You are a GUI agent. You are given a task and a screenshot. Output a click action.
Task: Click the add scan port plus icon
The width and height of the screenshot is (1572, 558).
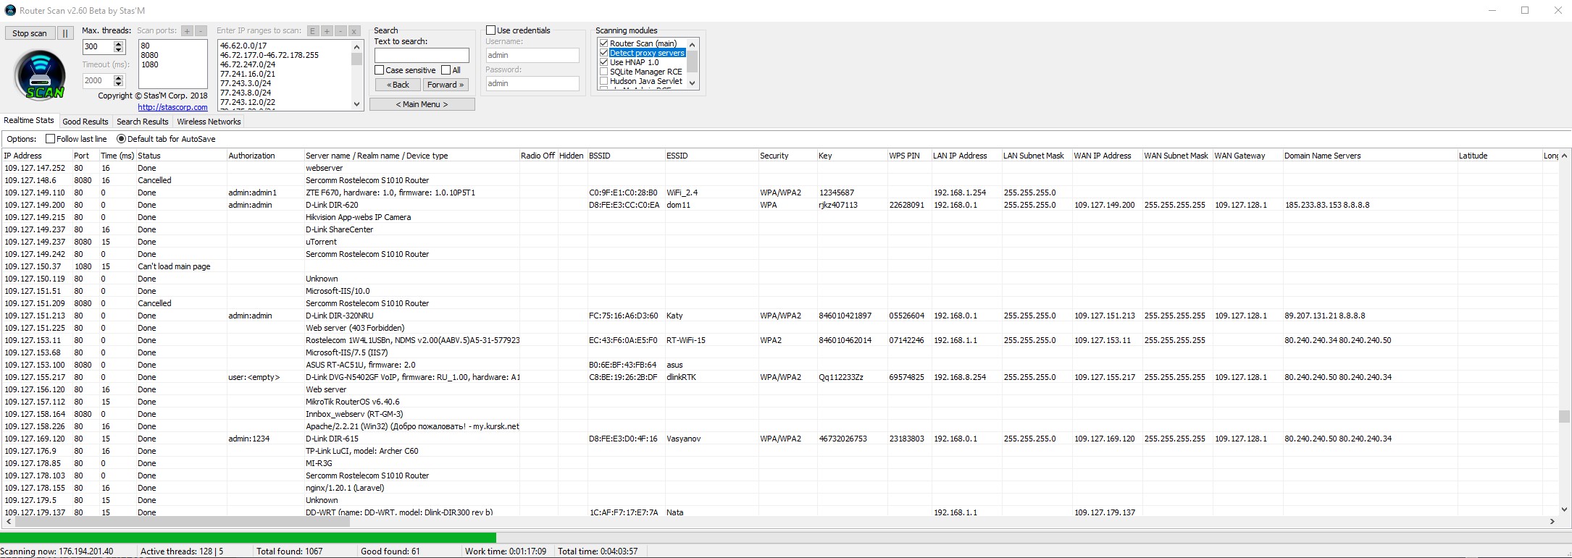(187, 31)
